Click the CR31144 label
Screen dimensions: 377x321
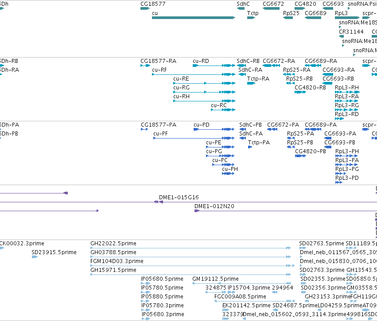(351, 32)
